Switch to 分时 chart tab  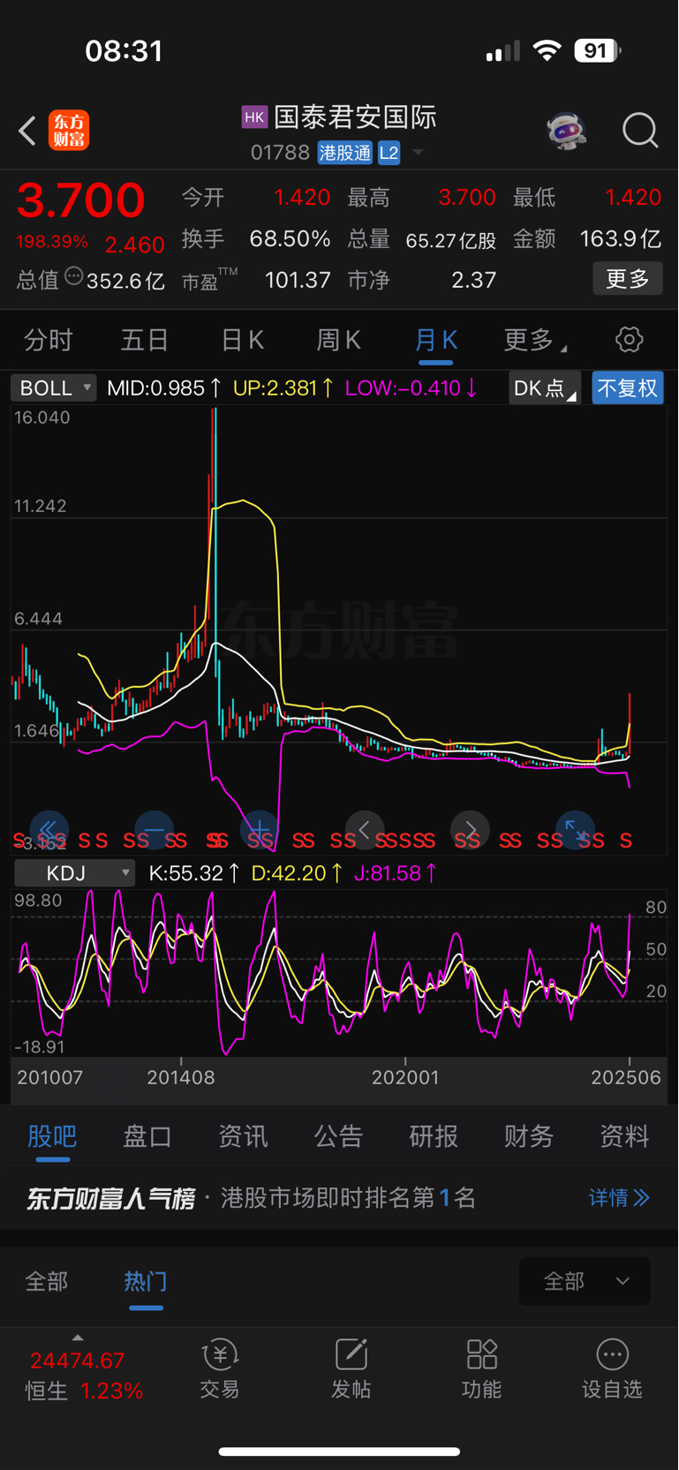click(48, 340)
